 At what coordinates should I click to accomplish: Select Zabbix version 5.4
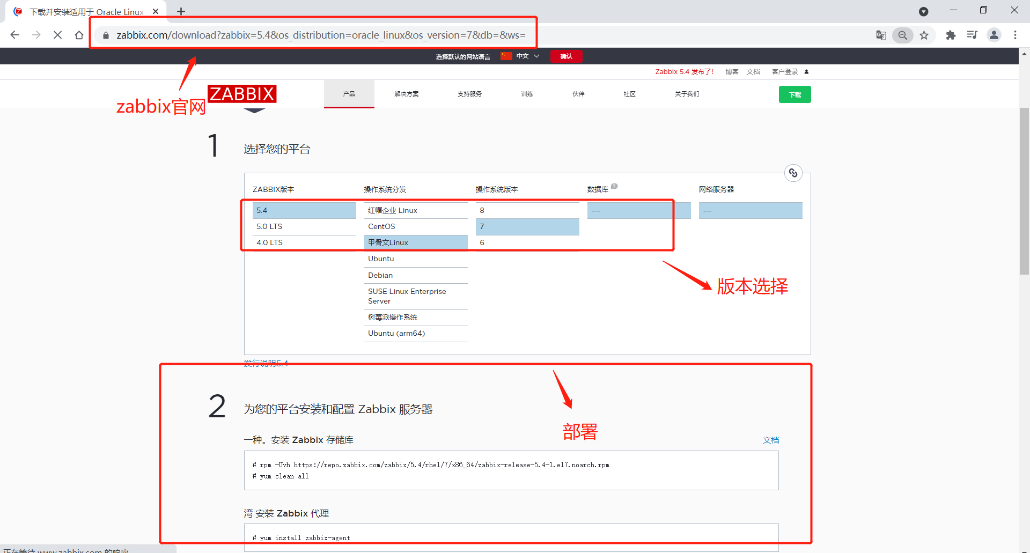click(x=304, y=210)
